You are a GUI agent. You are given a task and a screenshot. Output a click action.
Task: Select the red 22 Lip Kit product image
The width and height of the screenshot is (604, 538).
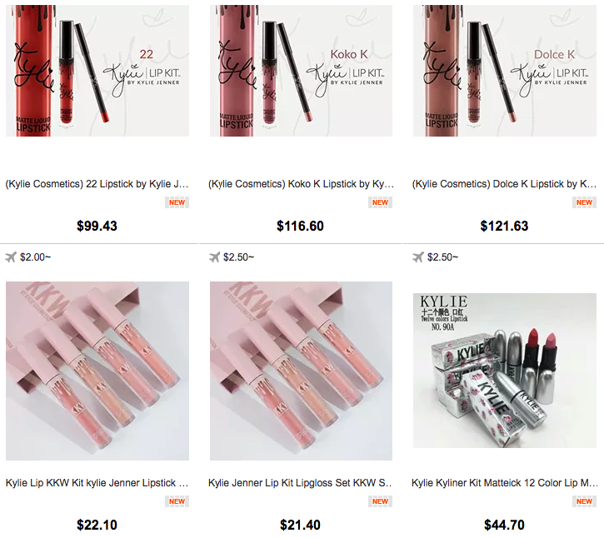point(97,71)
